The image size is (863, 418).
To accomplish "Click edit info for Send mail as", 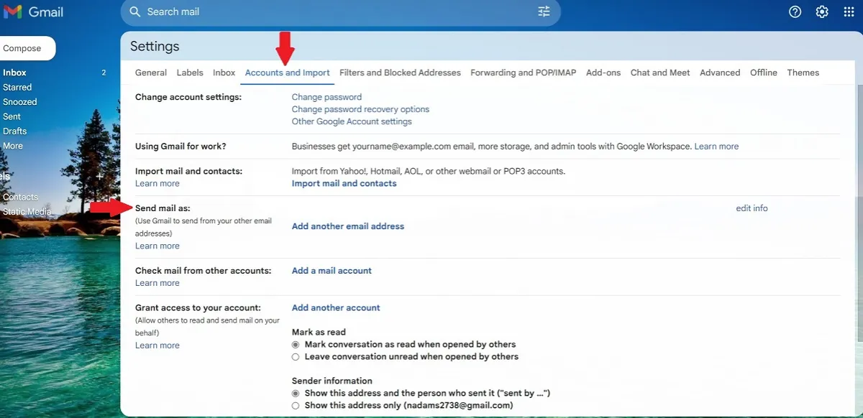I will [x=751, y=208].
